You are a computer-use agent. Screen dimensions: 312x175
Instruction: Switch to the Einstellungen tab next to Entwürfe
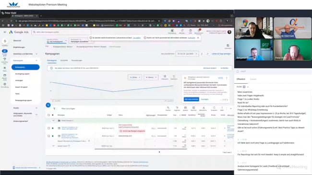point(77,60)
